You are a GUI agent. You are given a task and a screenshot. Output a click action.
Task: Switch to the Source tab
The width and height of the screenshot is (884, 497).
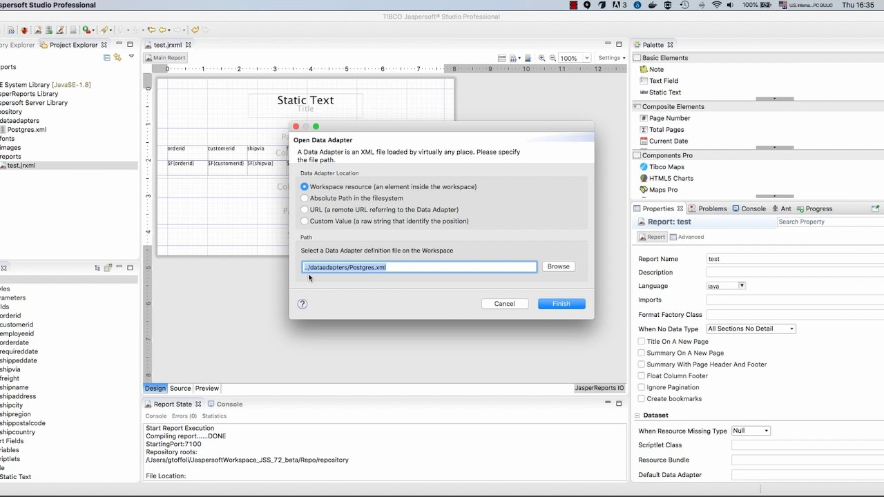(180, 388)
